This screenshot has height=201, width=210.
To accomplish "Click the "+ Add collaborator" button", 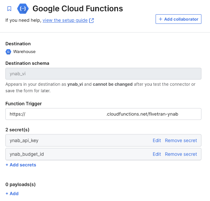I will coord(178,19).
